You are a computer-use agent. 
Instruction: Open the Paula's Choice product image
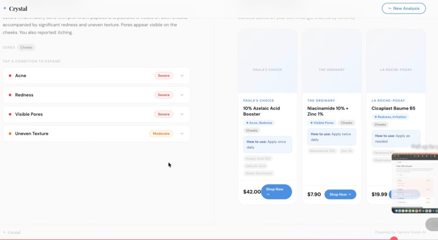point(267,61)
